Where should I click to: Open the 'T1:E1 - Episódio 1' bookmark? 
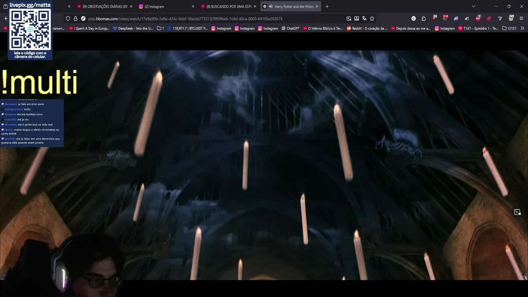(x=478, y=28)
